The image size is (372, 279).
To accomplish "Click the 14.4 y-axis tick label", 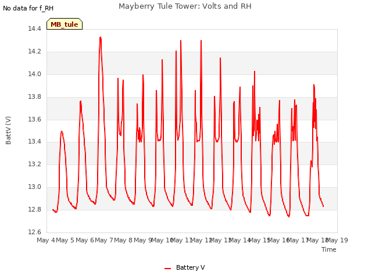I will coord(35,28).
